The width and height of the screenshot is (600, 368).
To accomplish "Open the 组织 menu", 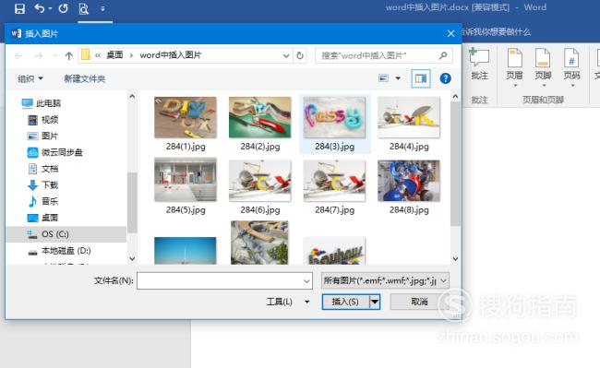I will click(30, 78).
